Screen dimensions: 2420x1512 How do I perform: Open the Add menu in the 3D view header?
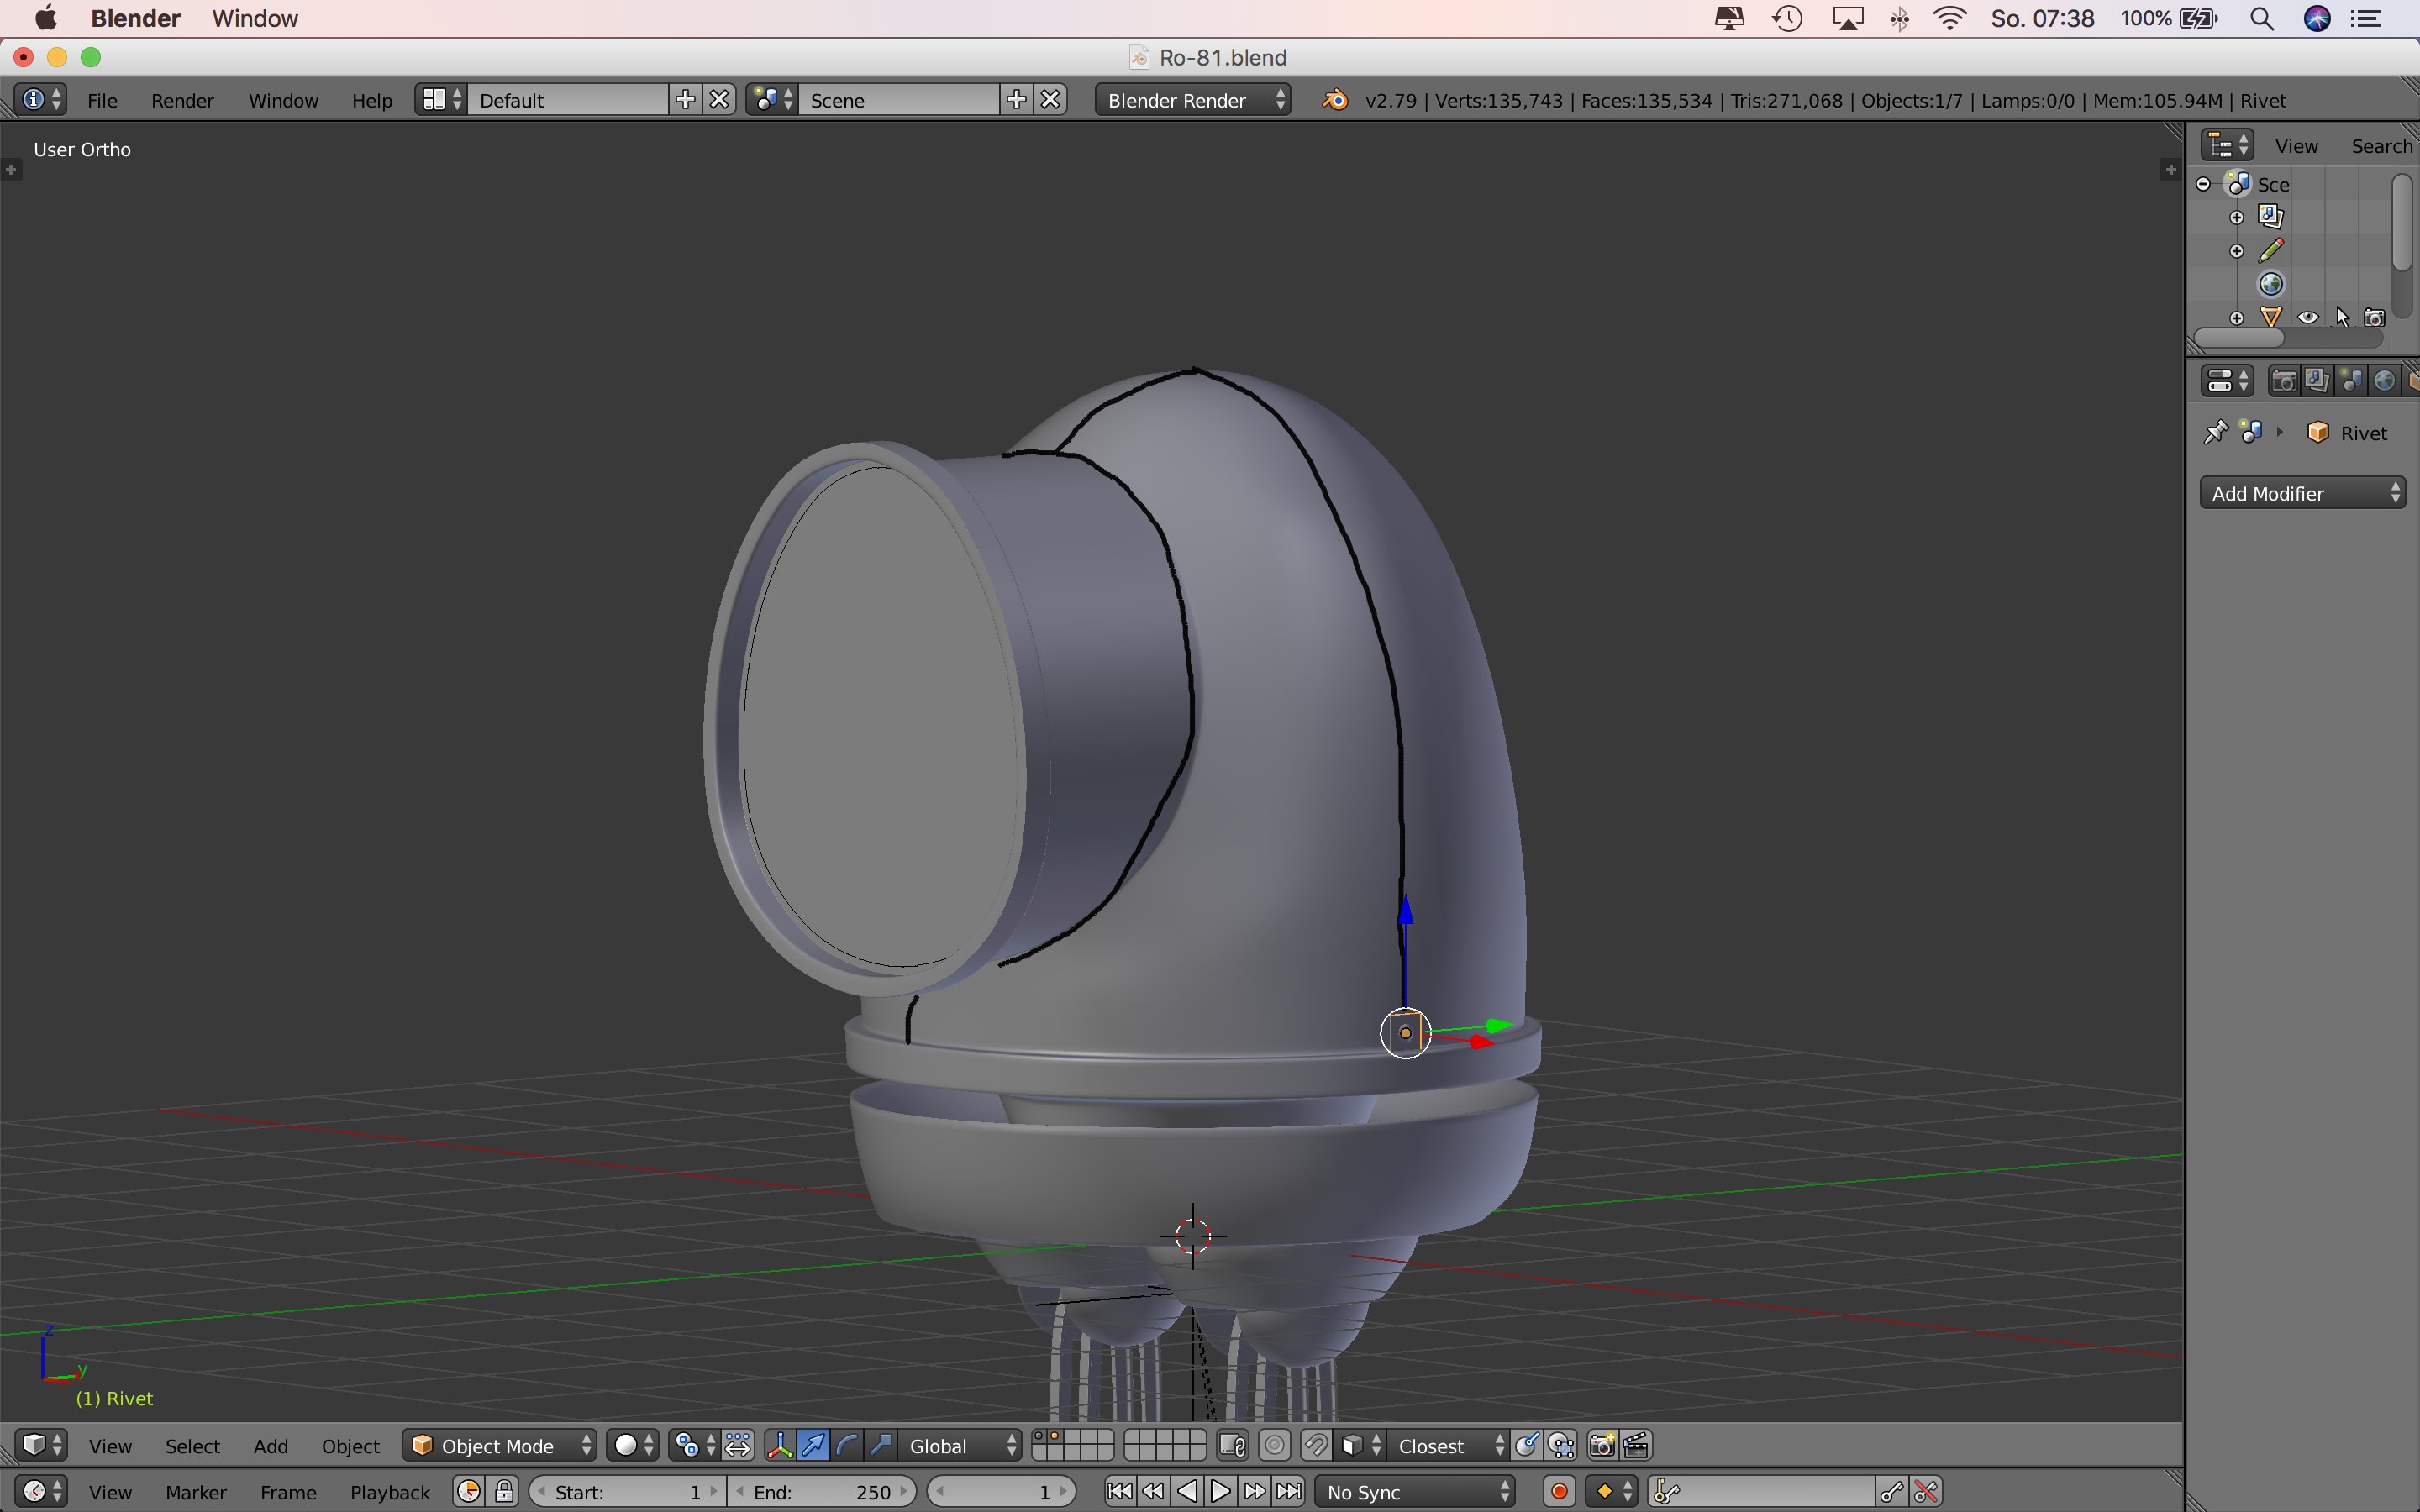[x=270, y=1445]
